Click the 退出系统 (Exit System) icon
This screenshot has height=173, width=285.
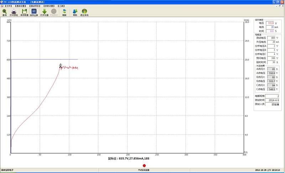(84, 12)
